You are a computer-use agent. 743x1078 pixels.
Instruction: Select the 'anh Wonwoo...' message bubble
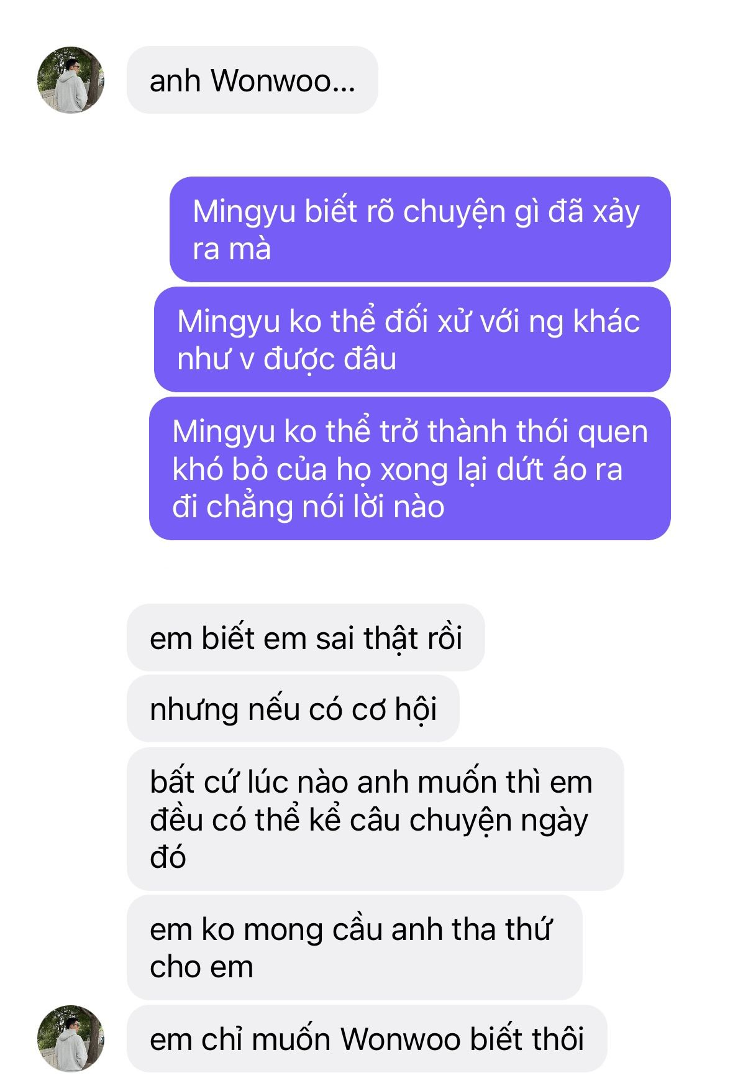click(252, 80)
